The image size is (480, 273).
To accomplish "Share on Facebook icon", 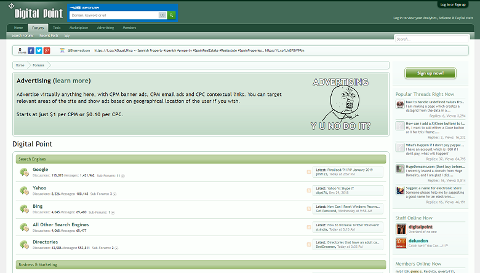I will tap(31, 51).
